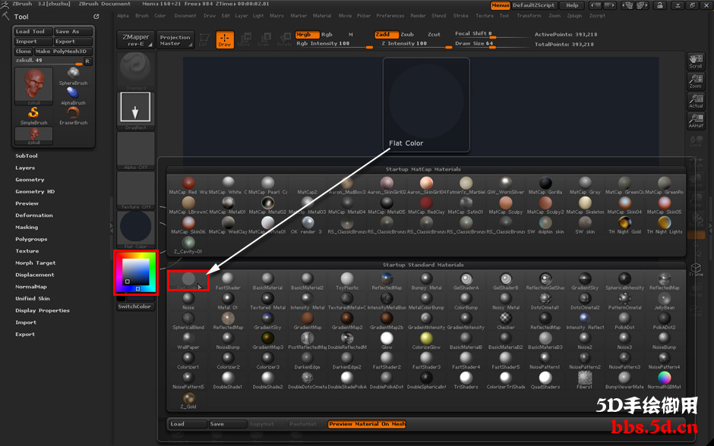Enable the Zcut mode
The image size is (714, 446).
434,35
